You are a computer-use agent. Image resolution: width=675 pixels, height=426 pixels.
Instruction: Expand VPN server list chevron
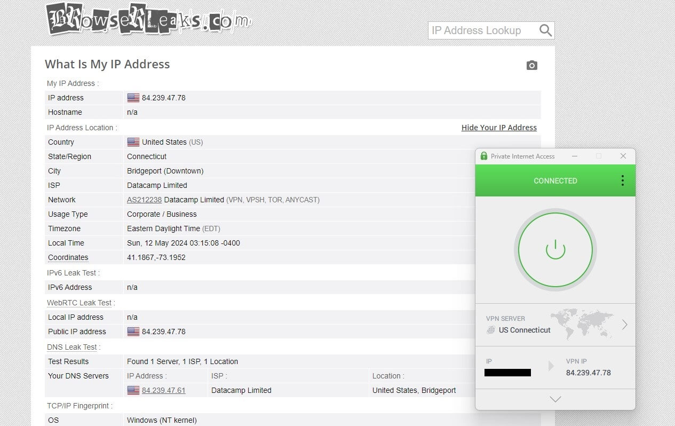[x=624, y=325]
